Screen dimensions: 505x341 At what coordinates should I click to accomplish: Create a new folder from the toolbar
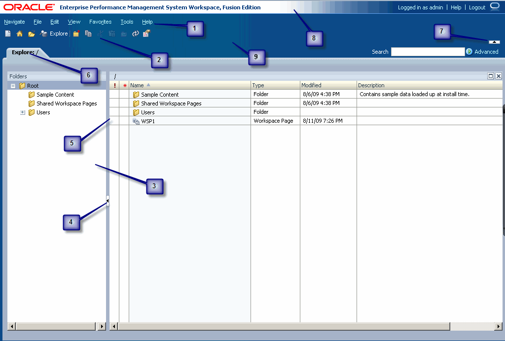(x=75, y=34)
